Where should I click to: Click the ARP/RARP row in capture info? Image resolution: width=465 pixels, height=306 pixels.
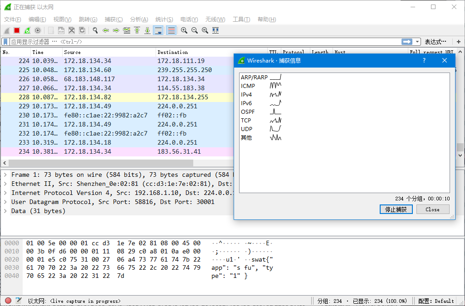coord(261,78)
